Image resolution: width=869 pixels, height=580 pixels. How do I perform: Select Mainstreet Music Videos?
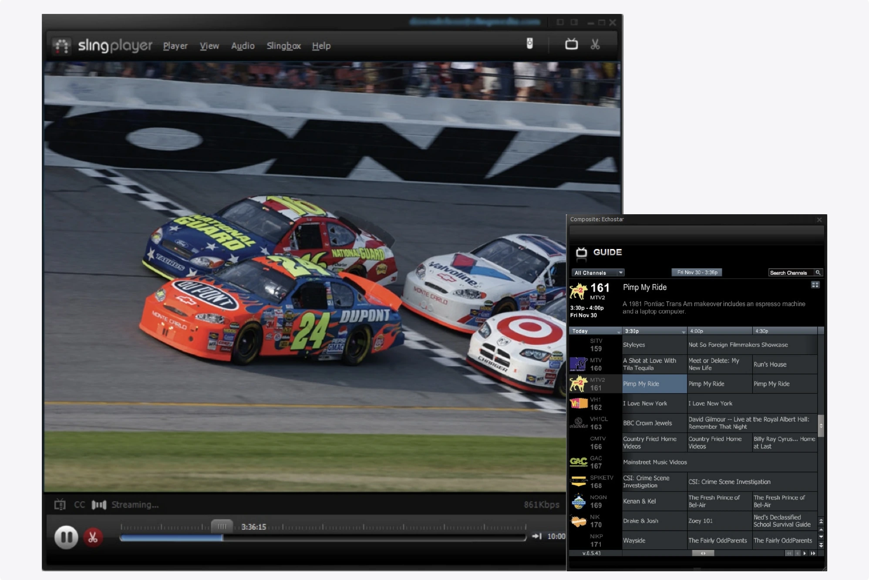(720, 462)
